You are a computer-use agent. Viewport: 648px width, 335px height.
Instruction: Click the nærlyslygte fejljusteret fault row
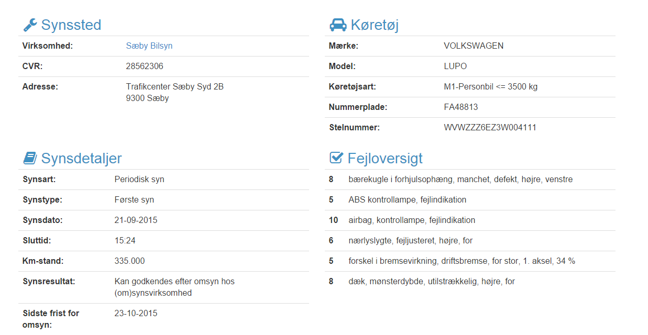coord(470,241)
